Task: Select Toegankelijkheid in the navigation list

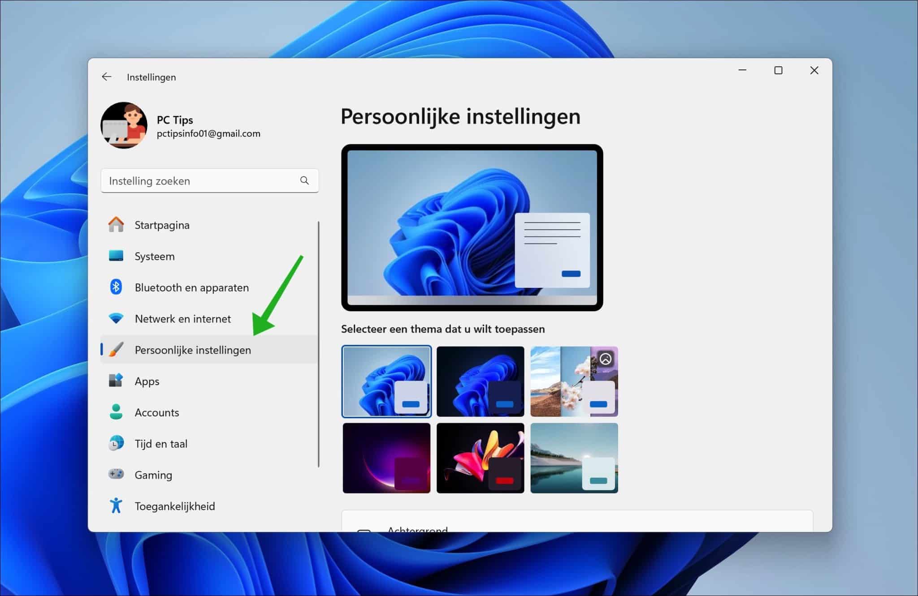Action: point(175,506)
